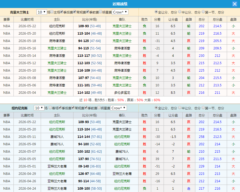Click total score 230 in 2026-05-14 row
The image size is (240, 192).
201,56
